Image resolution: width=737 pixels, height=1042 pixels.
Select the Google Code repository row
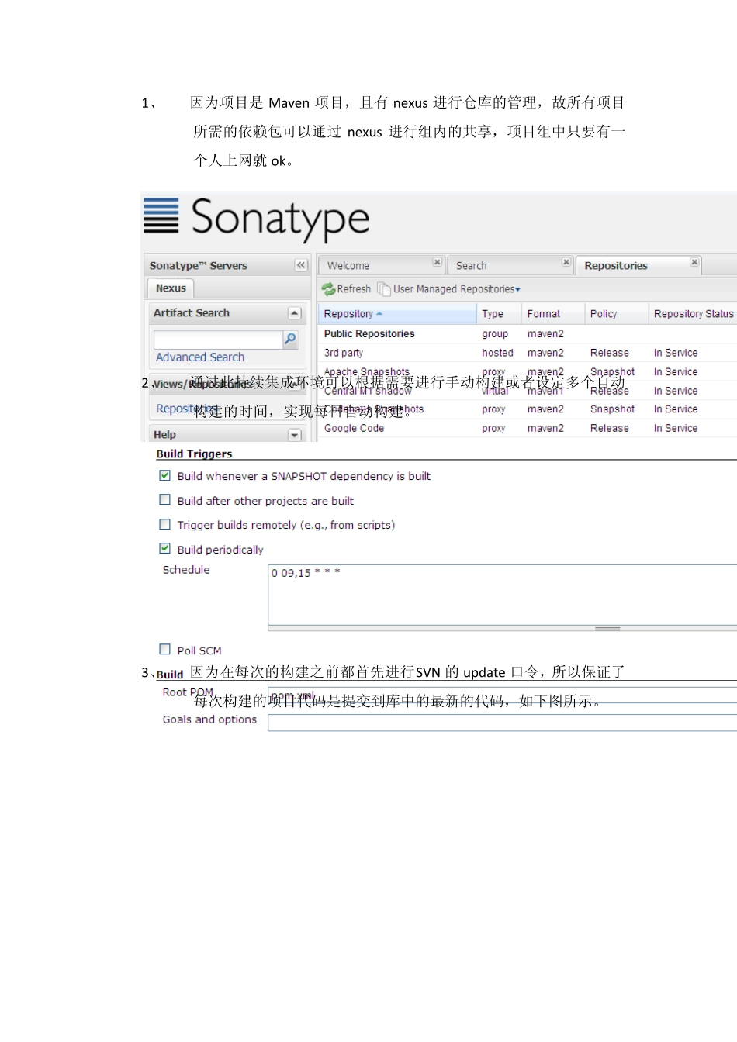click(528, 428)
